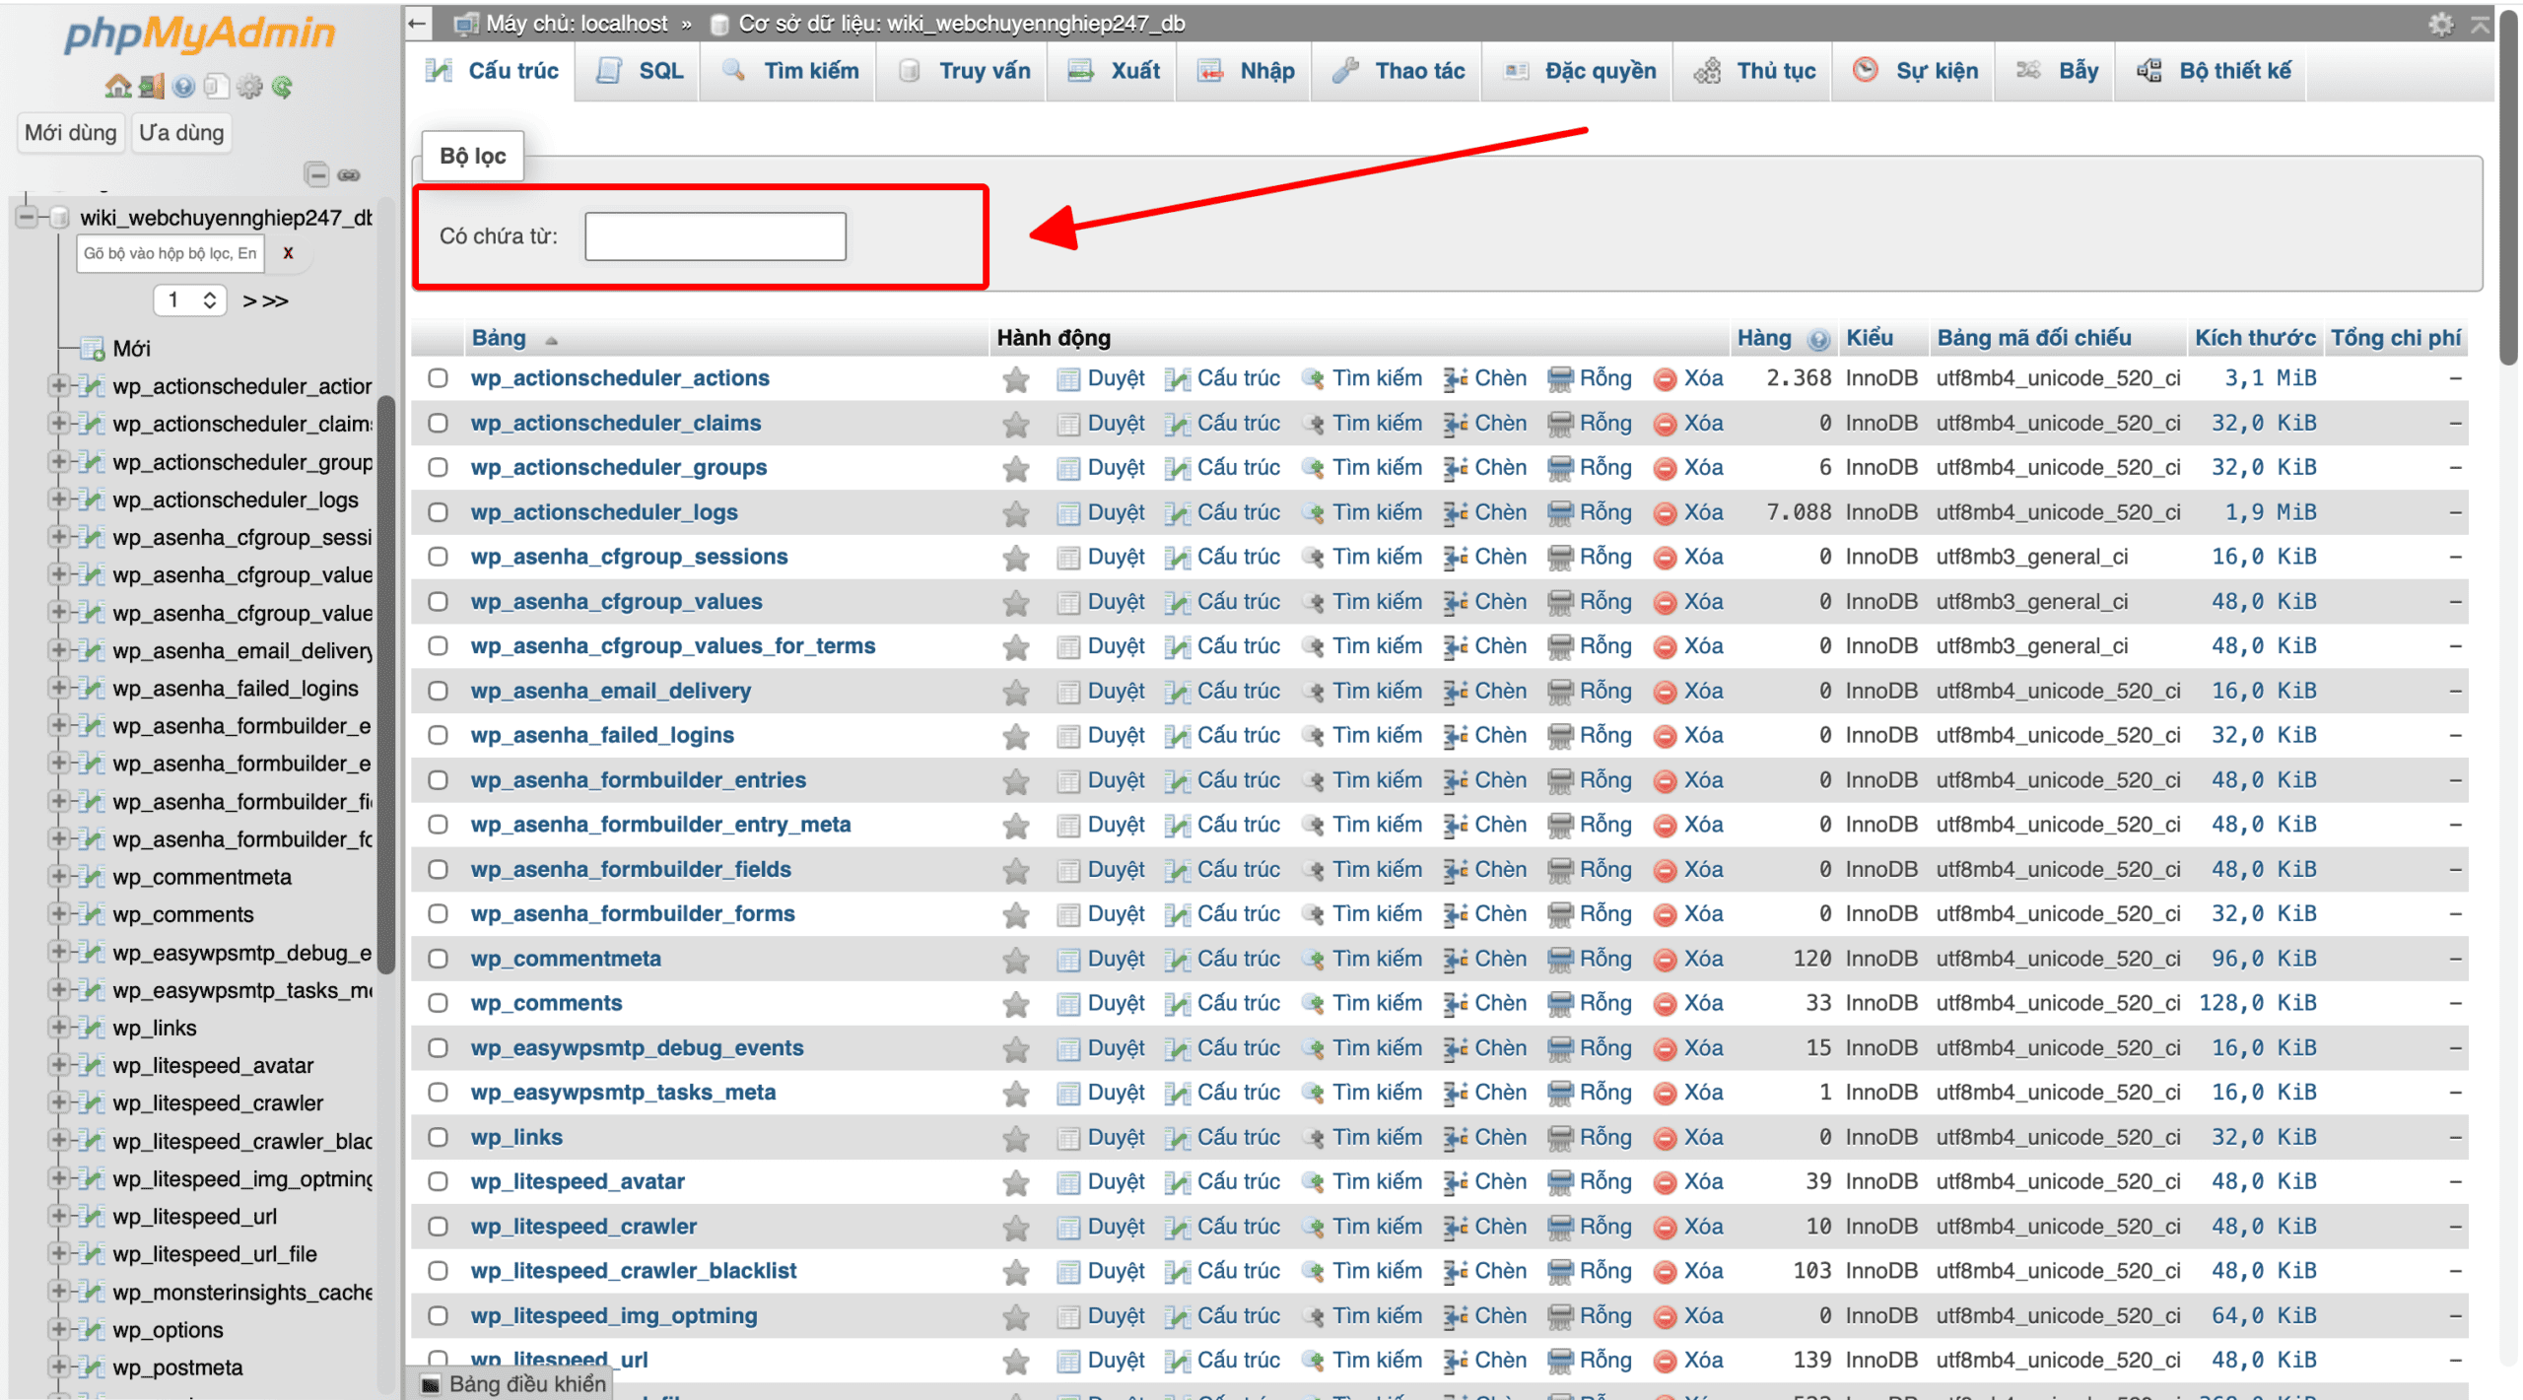2523x1400 pixels.
Task: Check the wp_actionscheduler_groups row
Action: point(438,468)
